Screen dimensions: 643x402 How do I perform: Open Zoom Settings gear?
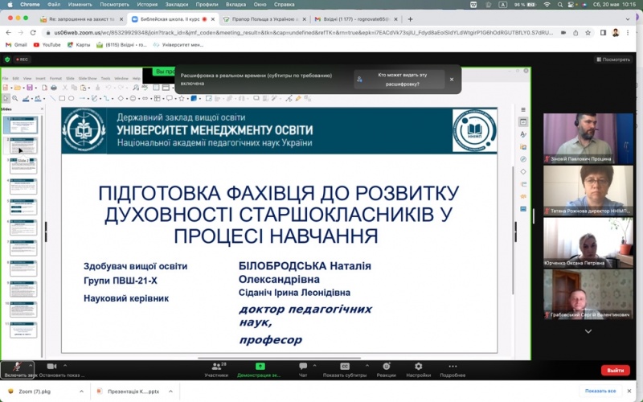418,367
